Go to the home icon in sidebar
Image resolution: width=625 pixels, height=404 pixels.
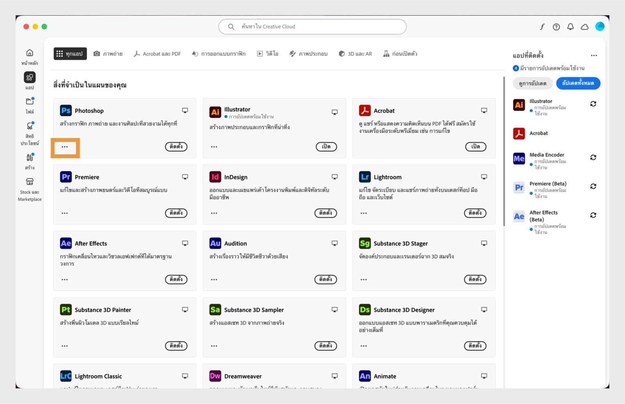30,53
